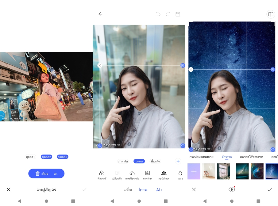Click the undo arrow icon
Viewport: 278px width, 206px height.
158,14
